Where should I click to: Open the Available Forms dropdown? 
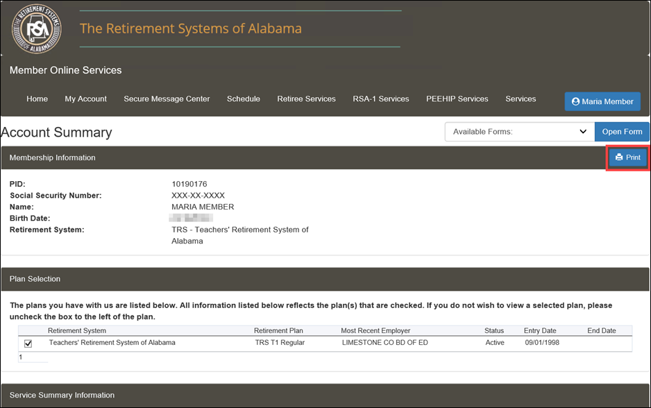(x=519, y=132)
